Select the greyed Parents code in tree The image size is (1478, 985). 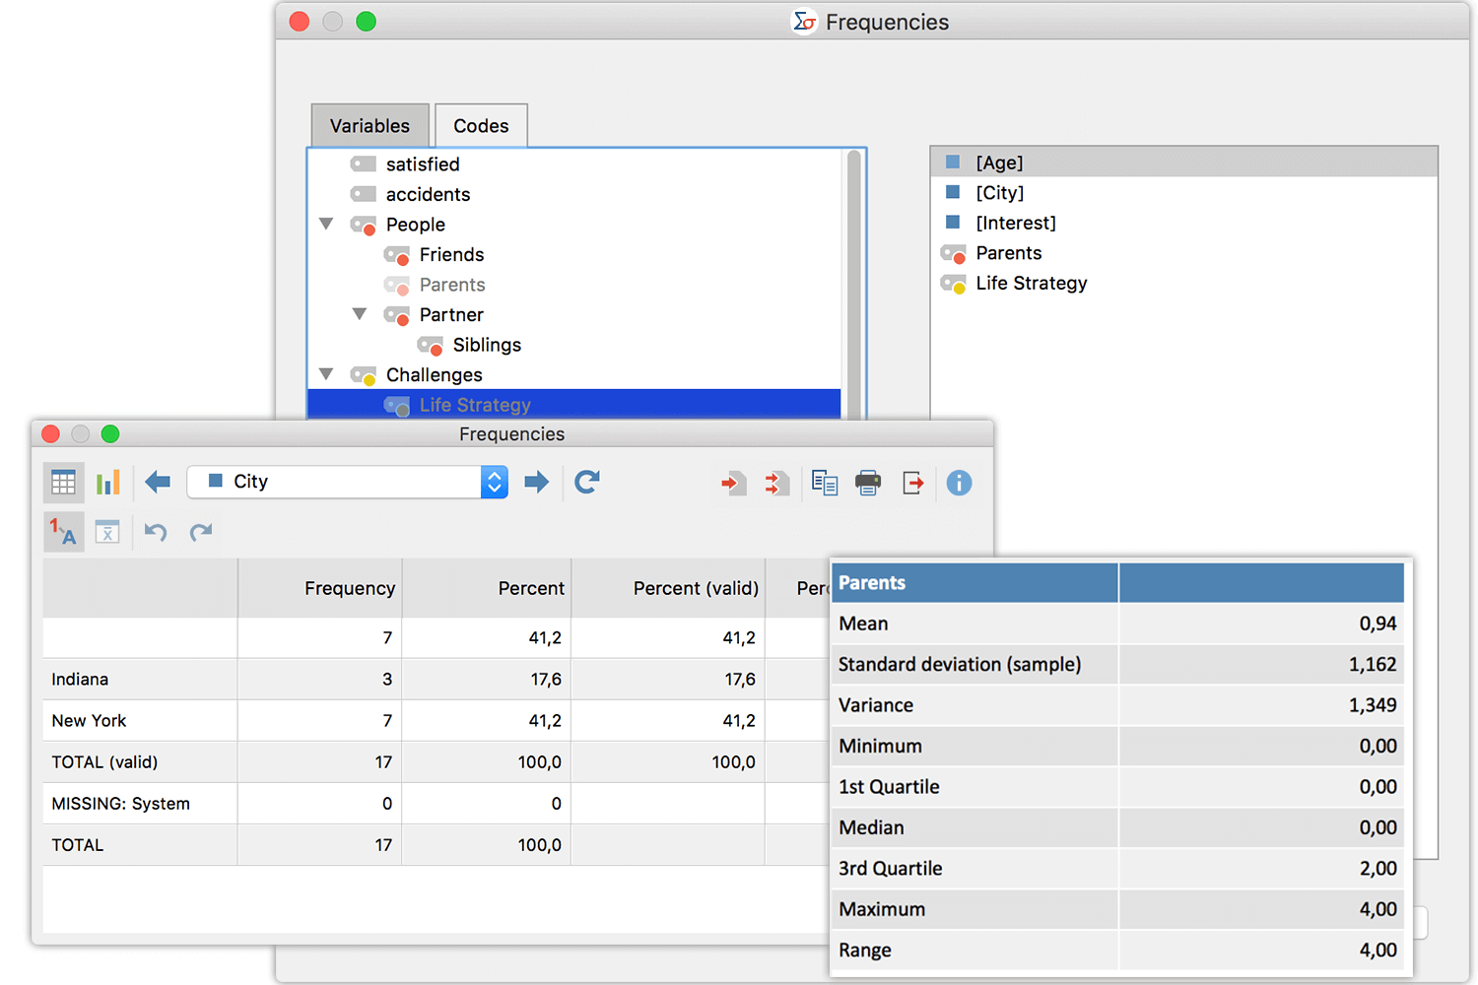coord(452,285)
